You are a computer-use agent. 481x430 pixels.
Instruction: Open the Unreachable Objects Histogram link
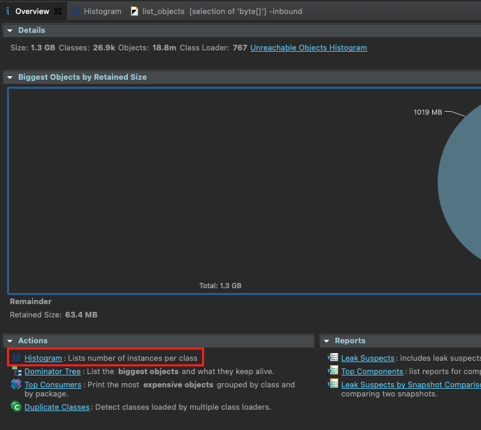(308, 48)
